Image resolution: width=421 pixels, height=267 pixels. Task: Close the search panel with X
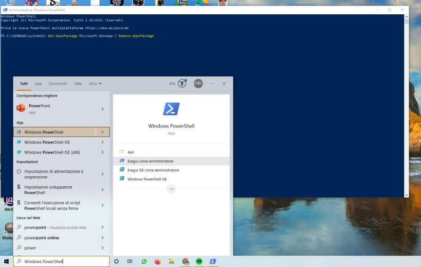224,83
